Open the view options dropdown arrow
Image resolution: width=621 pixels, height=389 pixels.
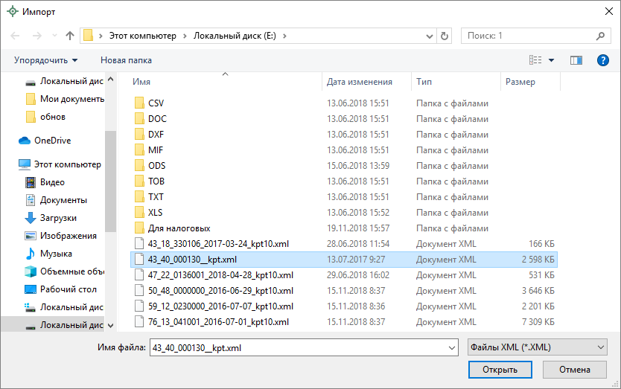[x=552, y=60]
